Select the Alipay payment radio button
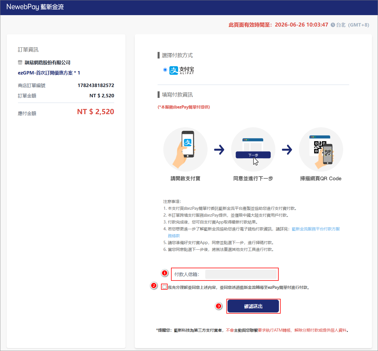This screenshot has height=351, width=378. [x=165, y=70]
